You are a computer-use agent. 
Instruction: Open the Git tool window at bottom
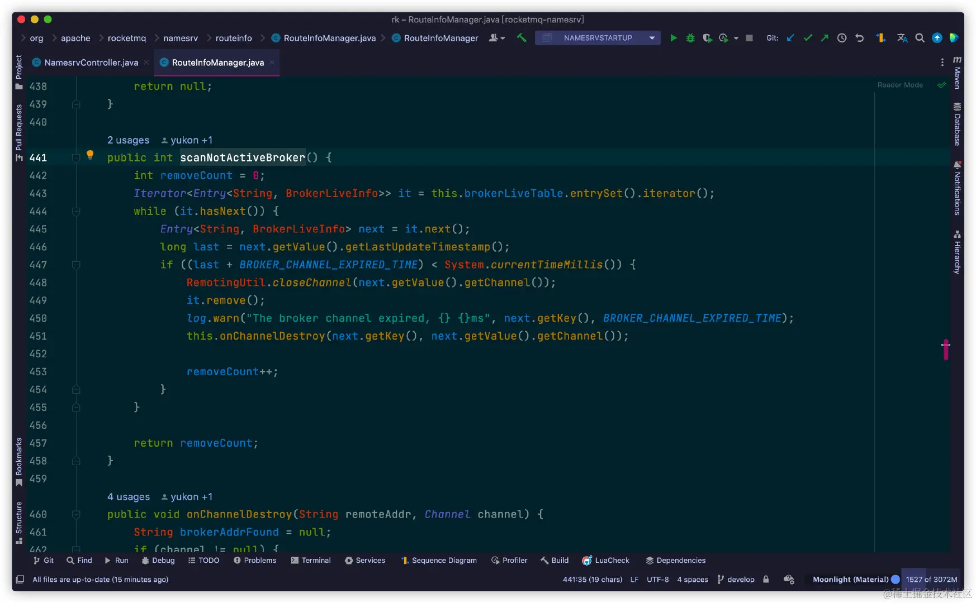(44, 560)
